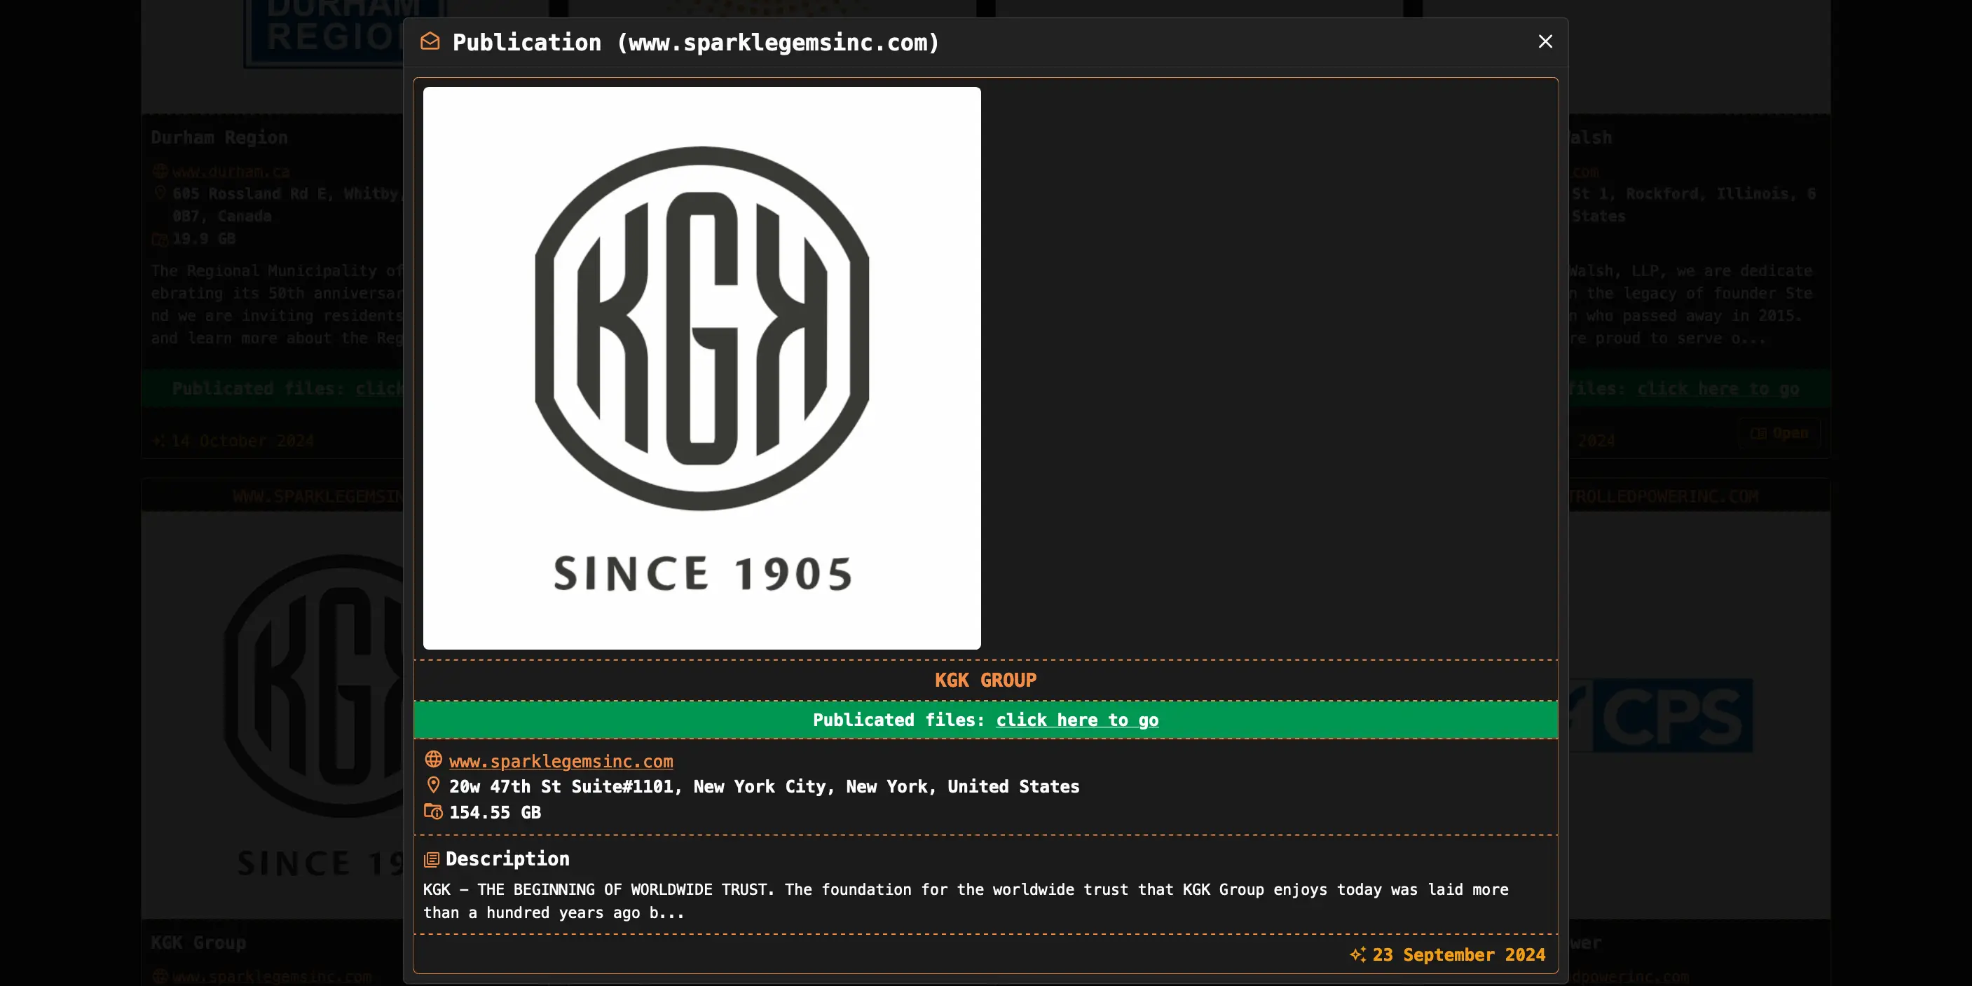1972x986 pixels.
Task: Close the Publication dialog
Action: point(1545,41)
